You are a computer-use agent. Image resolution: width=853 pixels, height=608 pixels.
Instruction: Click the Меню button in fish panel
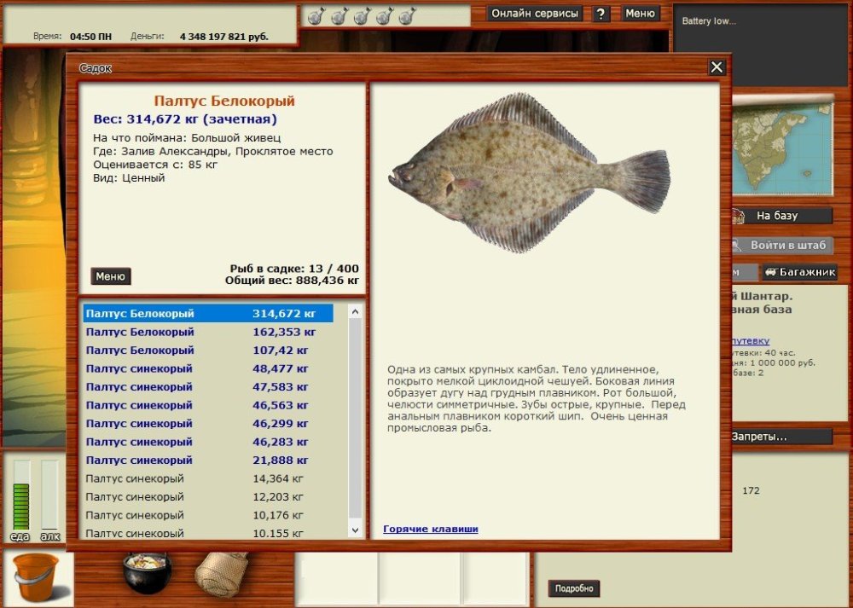111,276
